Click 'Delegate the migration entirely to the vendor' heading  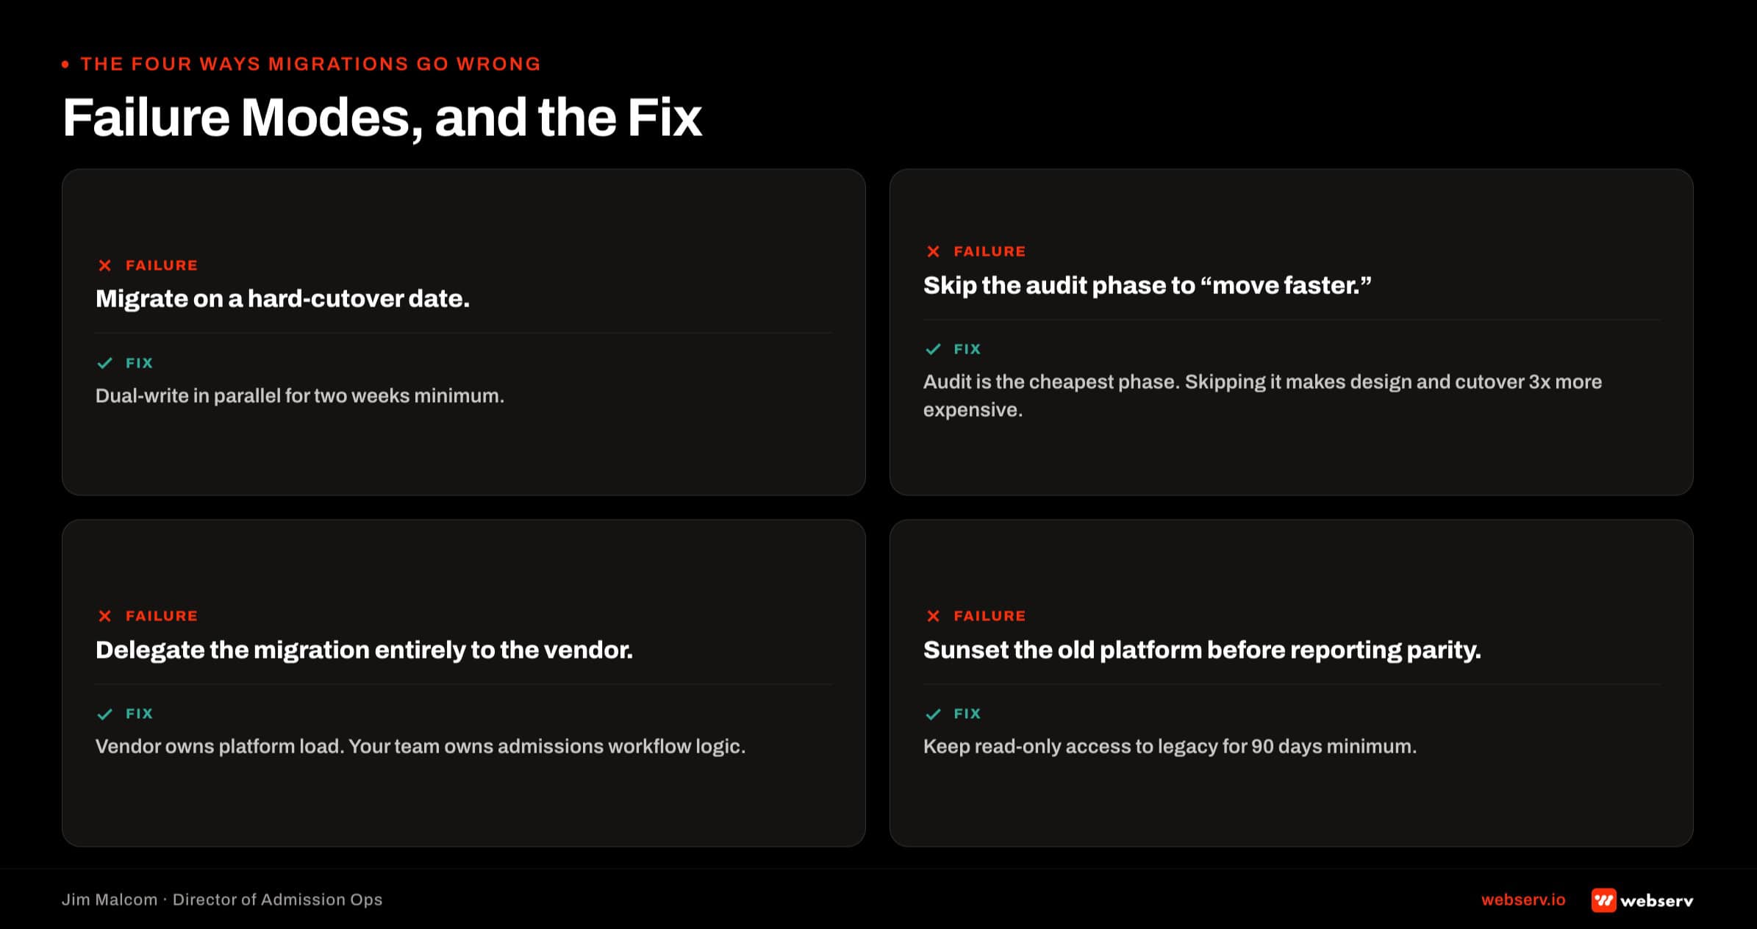click(x=364, y=650)
